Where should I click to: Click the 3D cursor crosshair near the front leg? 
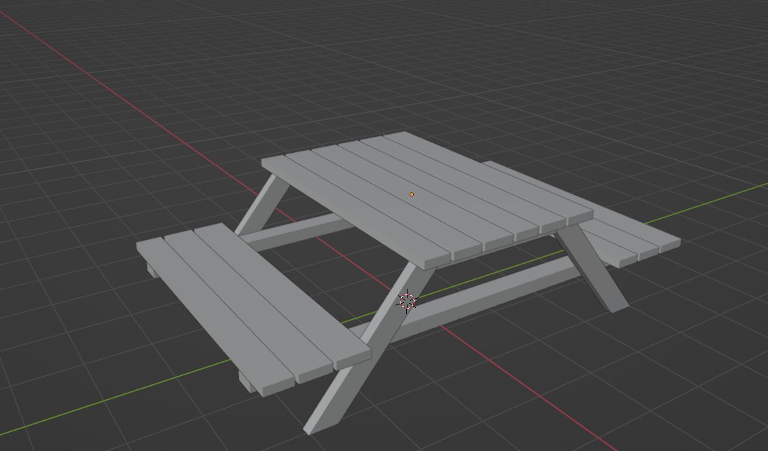click(407, 302)
